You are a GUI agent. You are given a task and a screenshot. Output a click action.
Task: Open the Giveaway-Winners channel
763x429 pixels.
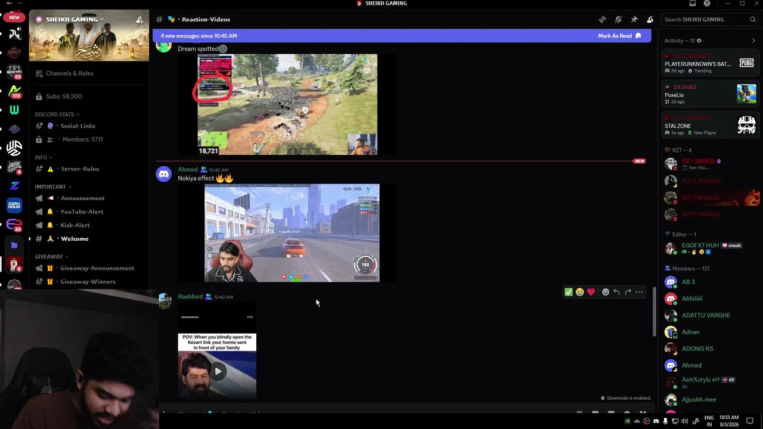89,282
